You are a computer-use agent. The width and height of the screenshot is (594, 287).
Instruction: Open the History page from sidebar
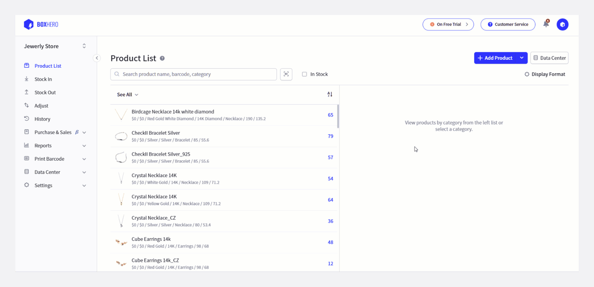(42, 119)
